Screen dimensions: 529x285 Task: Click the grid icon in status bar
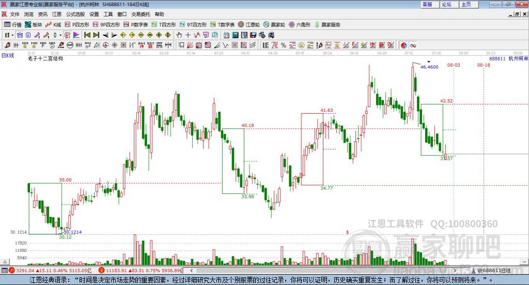click(4, 271)
